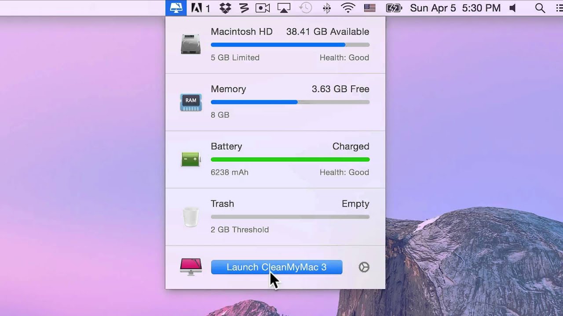Click the Macintosh HD storage bar
Screen dimensions: 563x316
(290, 45)
